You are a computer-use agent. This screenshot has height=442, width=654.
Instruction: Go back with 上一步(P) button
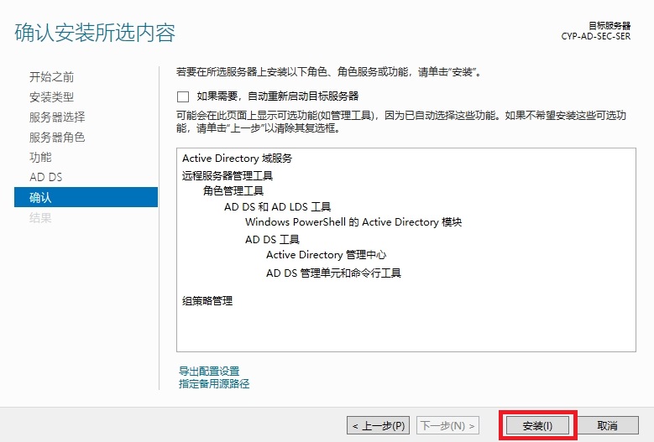coord(379,426)
